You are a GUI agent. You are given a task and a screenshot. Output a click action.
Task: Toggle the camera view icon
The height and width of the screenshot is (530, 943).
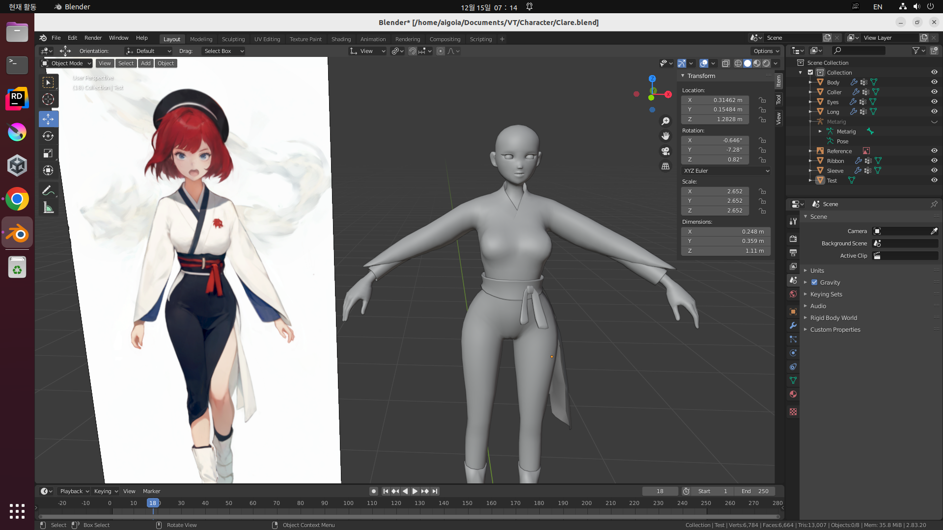pyautogui.click(x=666, y=151)
